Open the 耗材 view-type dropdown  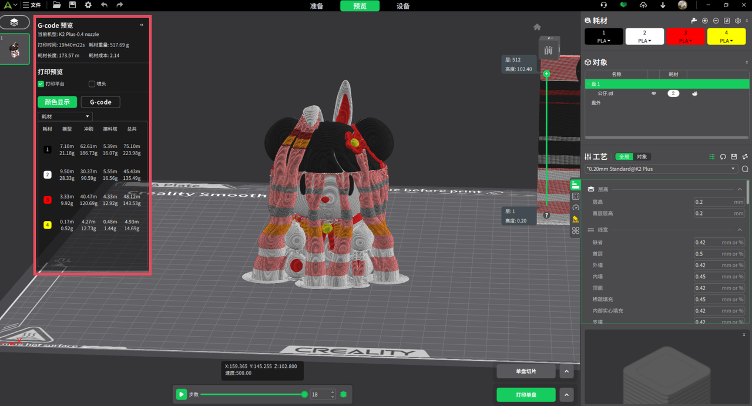click(x=65, y=116)
